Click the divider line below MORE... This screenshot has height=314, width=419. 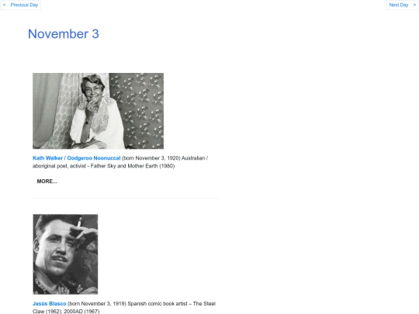[126, 198]
